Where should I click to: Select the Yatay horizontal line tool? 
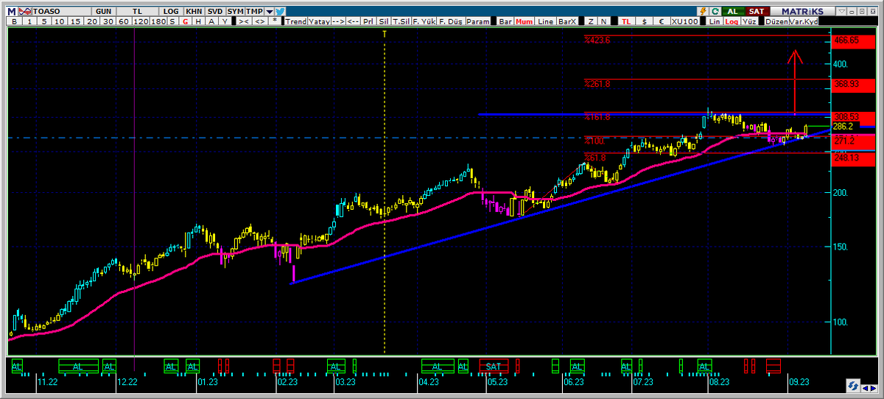(x=319, y=21)
